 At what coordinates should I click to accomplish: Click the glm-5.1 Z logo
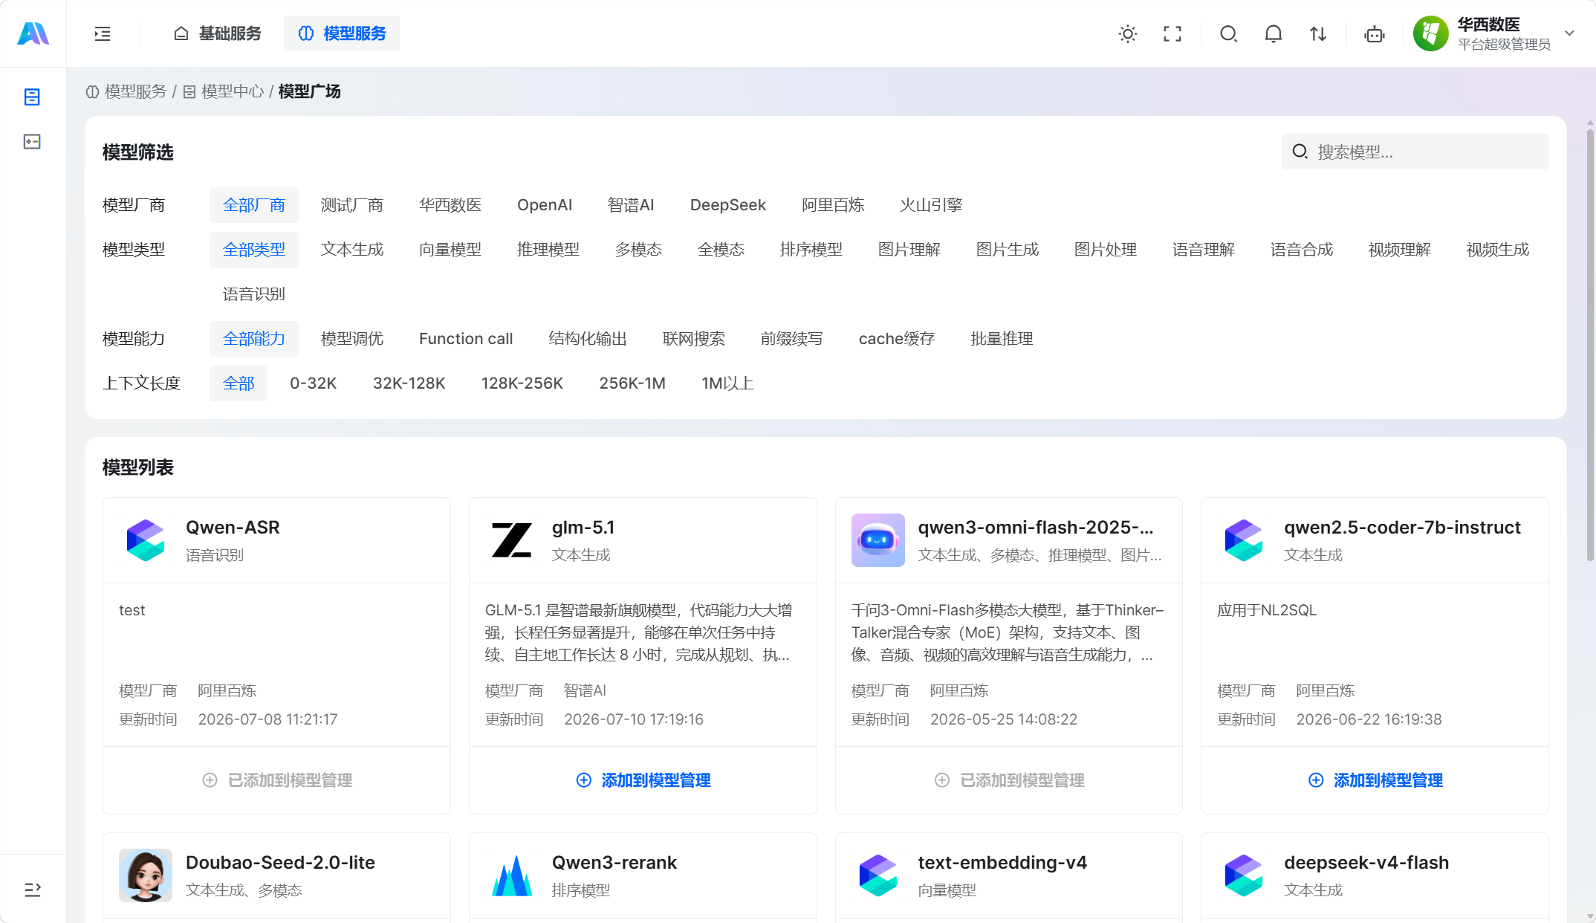point(511,540)
